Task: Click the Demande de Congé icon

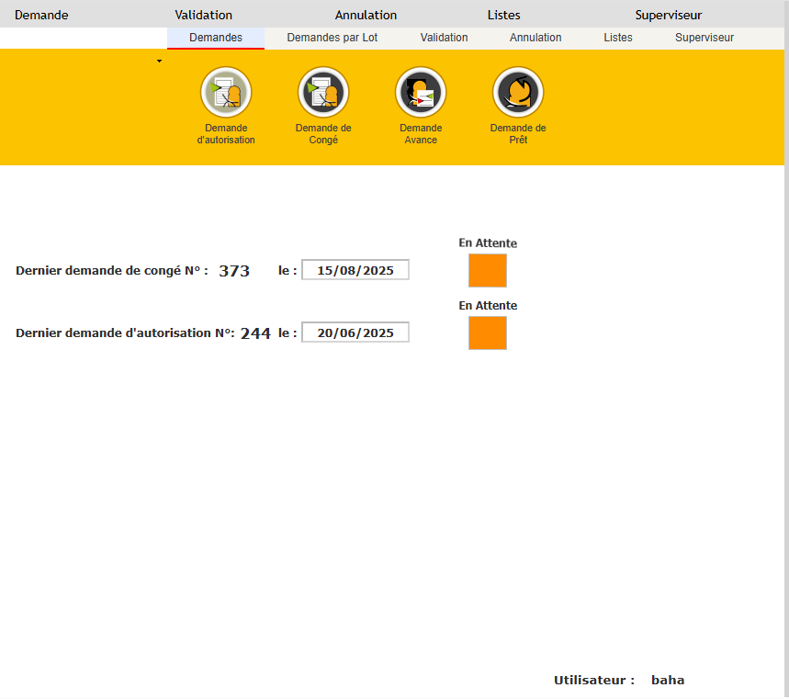Action: (323, 92)
